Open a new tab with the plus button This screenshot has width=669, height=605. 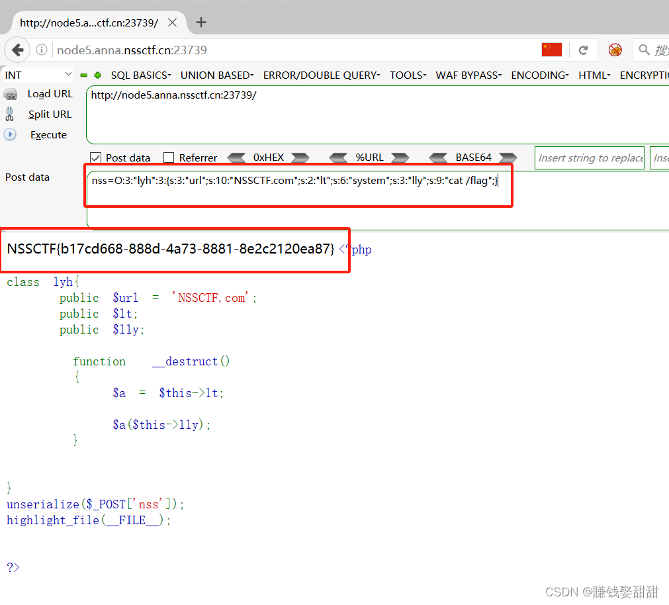pyautogui.click(x=201, y=23)
